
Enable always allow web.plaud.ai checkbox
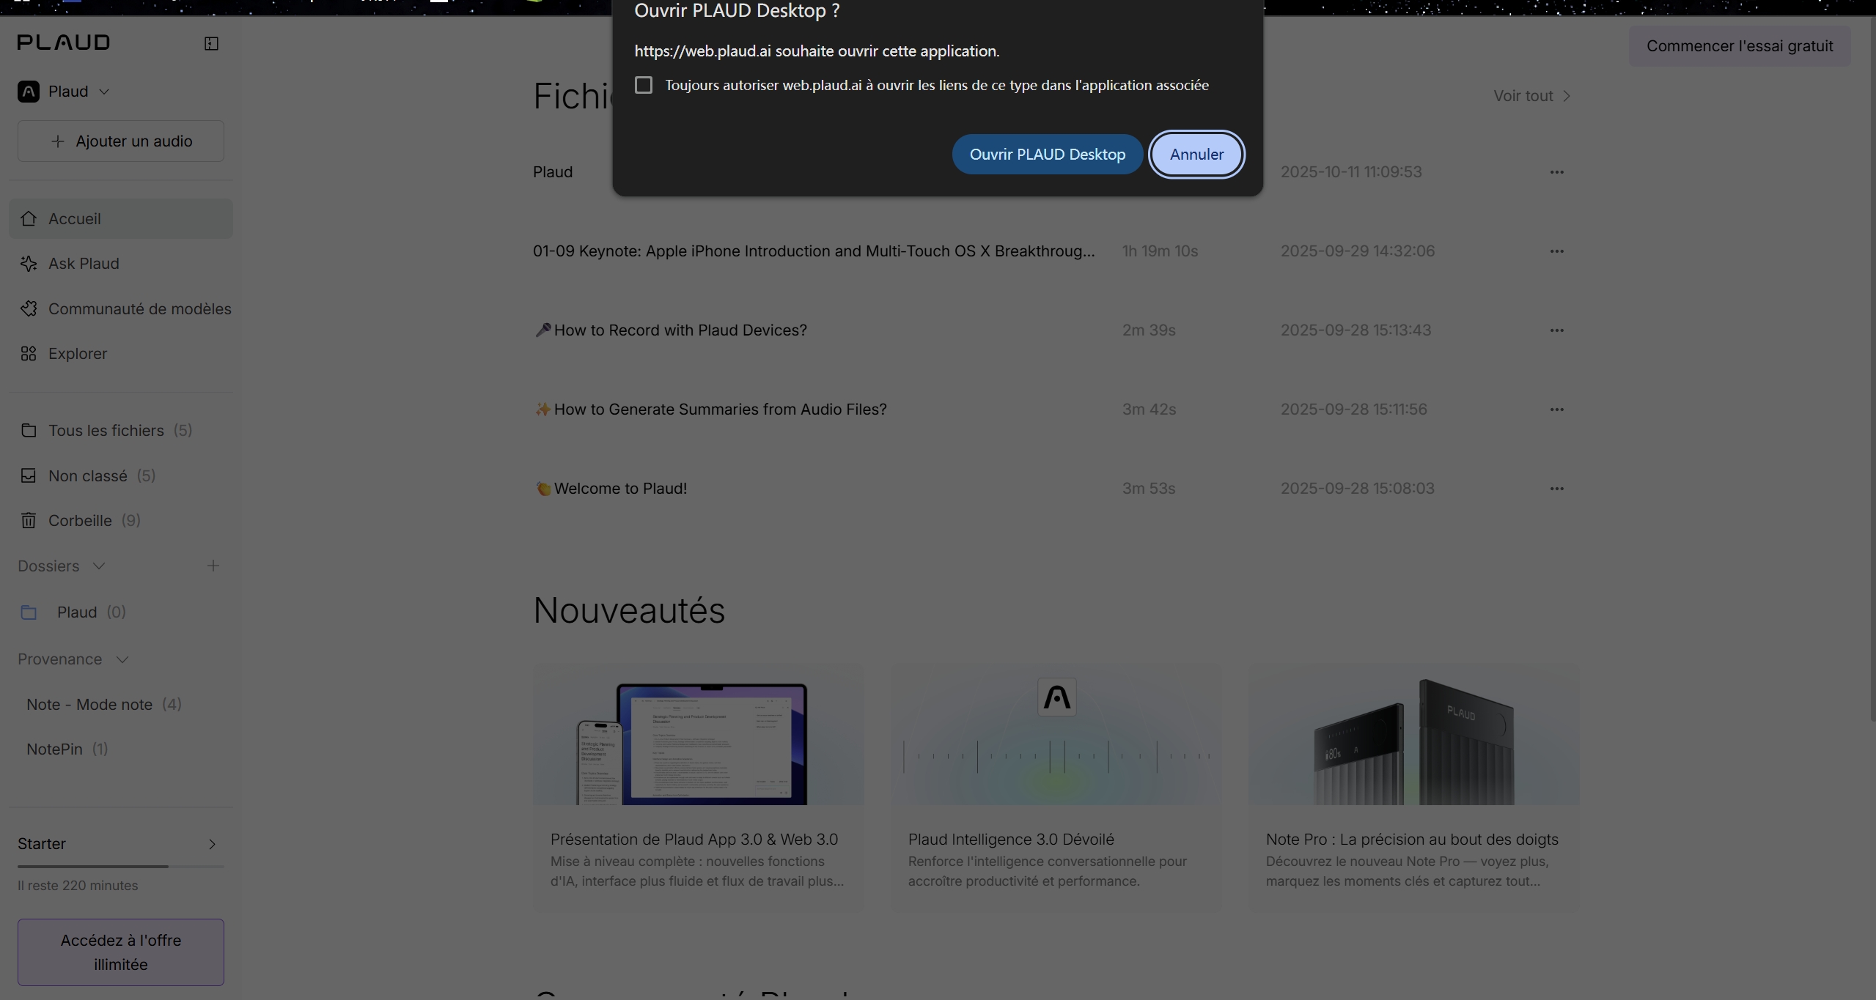(644, 85)
